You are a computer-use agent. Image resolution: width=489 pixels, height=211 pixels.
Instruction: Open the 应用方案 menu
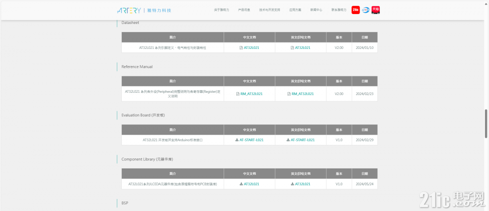click(295, 10)
